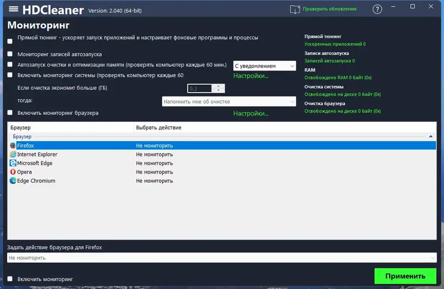The image size is (444, 289).
Task: Click the Internet Explorer icon
Action: (x=13, y=154)
